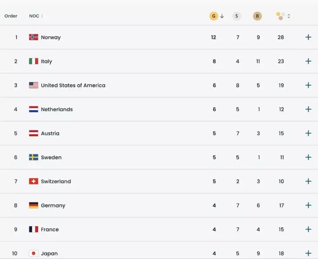This screenshot has width=318, height=259.
Task: Click the Norway flag icon
Action: click(x=33, y=37)
